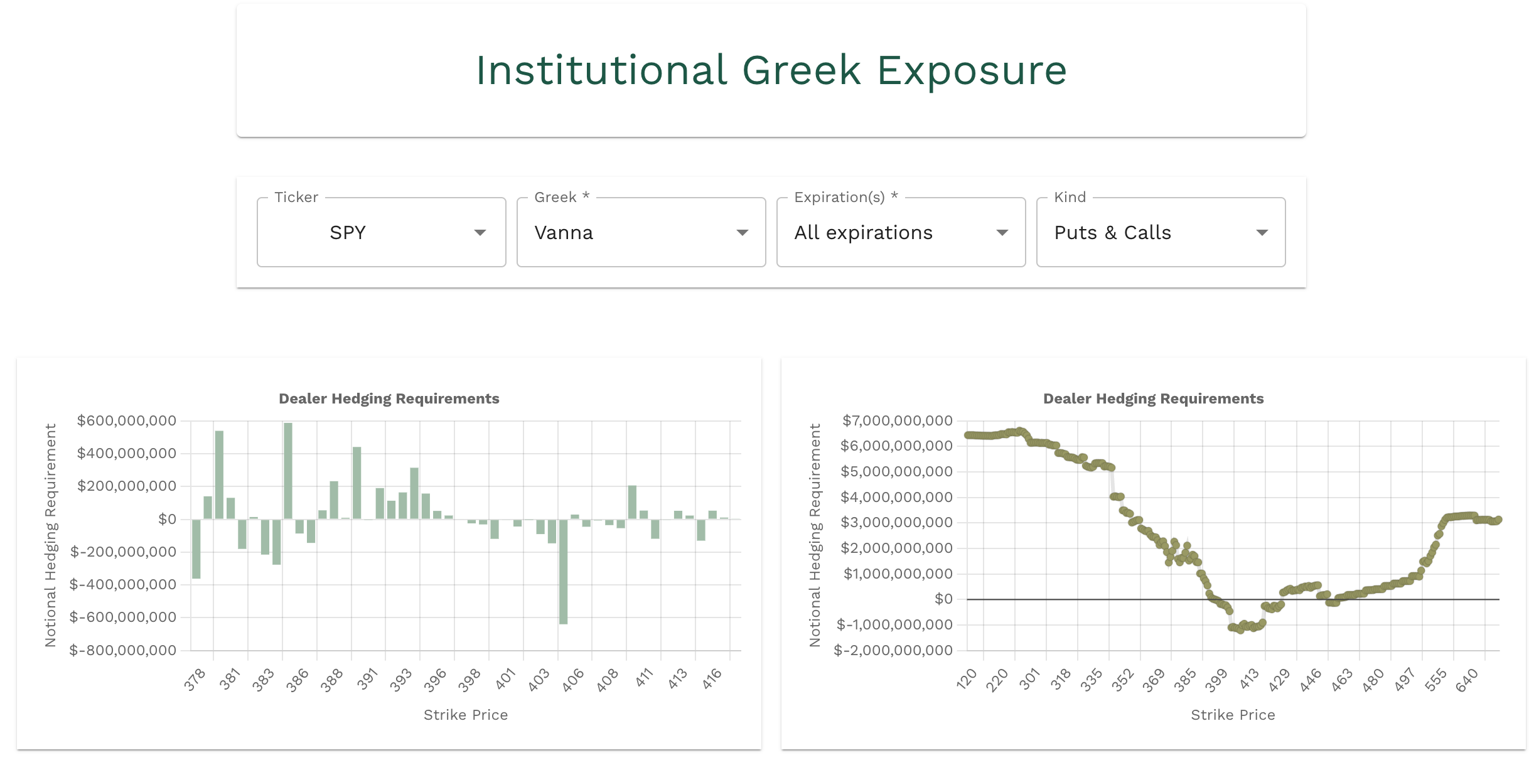Click the Kind dropdown arrow icon

pos(1262,233)
